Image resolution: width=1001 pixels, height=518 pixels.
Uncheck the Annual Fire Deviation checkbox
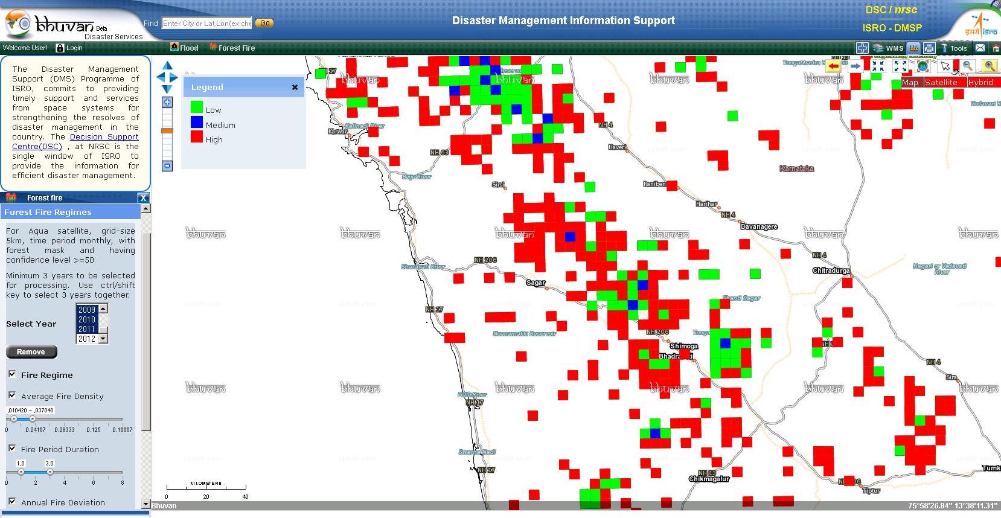click(12, 502)
